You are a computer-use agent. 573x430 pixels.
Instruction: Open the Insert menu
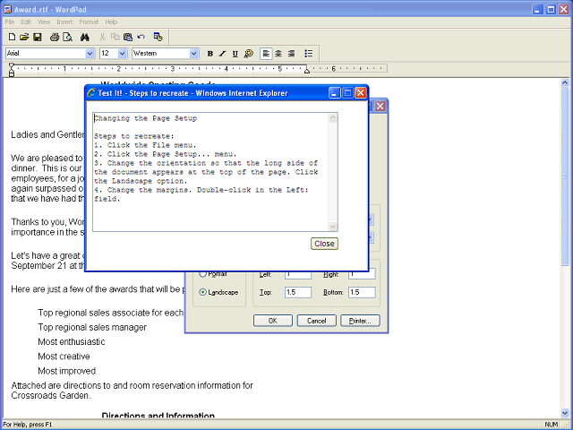[x=64, y=21]
